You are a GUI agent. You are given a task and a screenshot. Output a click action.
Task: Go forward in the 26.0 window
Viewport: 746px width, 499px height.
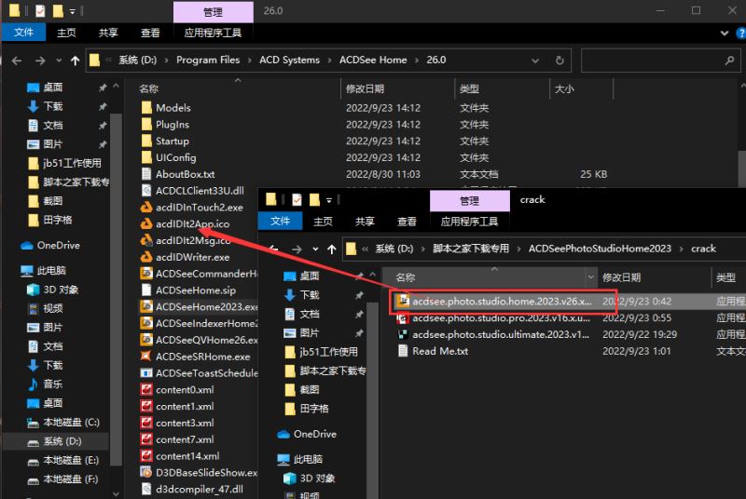[40, 61]
